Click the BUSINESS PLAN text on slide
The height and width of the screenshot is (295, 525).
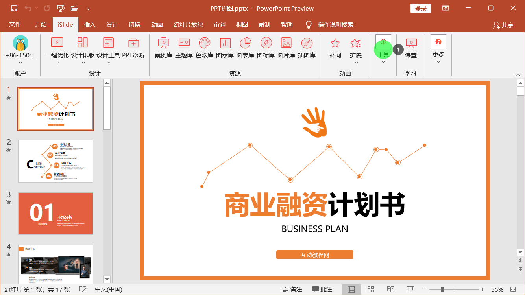pos(315,229)
